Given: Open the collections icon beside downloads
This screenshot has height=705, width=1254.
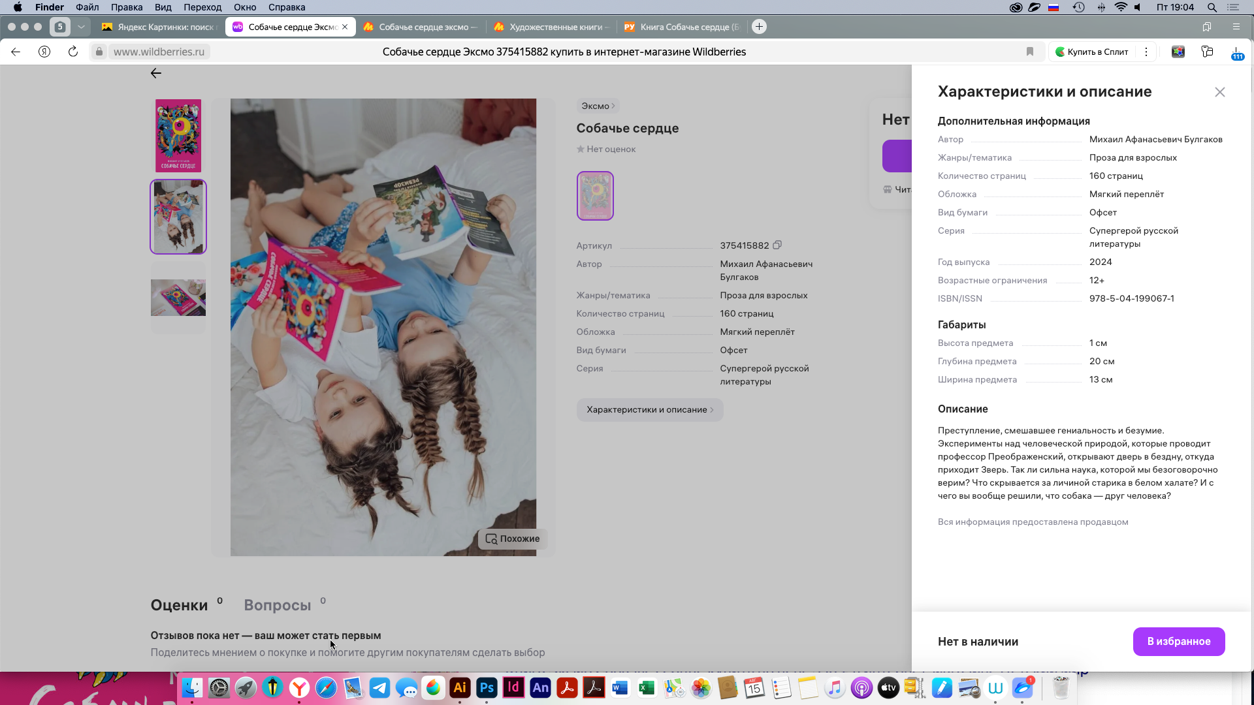Looking at the screenshot, I should point(1207,52).
